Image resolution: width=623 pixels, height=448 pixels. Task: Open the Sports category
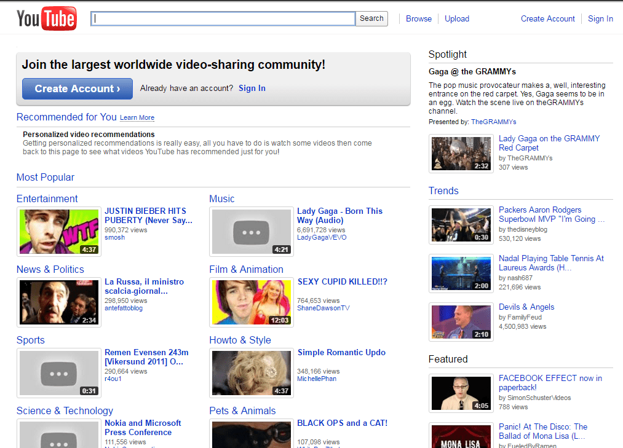[x=31, y=340]
